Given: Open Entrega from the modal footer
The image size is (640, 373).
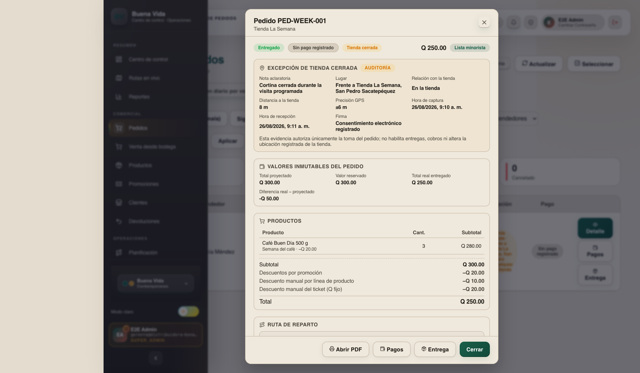Looking at the screenshot, I should click(x=435, y=350).
